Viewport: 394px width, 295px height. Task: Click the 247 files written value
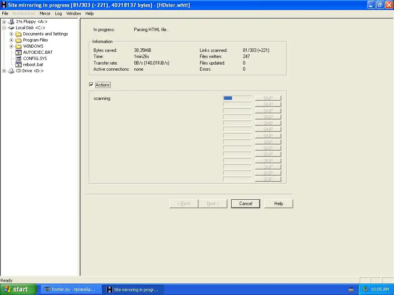tap(246, 56)
